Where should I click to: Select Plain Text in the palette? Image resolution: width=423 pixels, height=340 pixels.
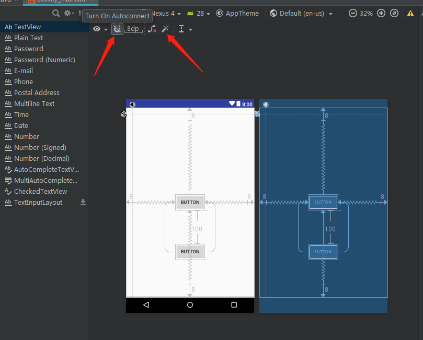(44, 38)
